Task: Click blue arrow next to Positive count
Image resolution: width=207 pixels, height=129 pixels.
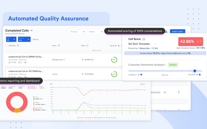Action: point(199,75)
